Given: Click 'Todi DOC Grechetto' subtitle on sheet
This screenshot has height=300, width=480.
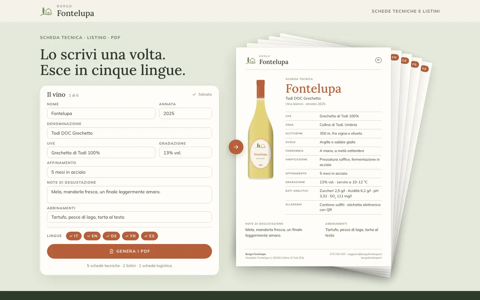Looking at the screenshot, I should [303, 98].
